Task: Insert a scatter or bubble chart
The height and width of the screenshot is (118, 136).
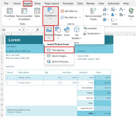Action: click(113, 20)
